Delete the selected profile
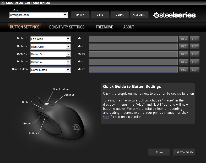Viewport: 206px width, 163px height. pyautogui.click(x=120, y=15)
